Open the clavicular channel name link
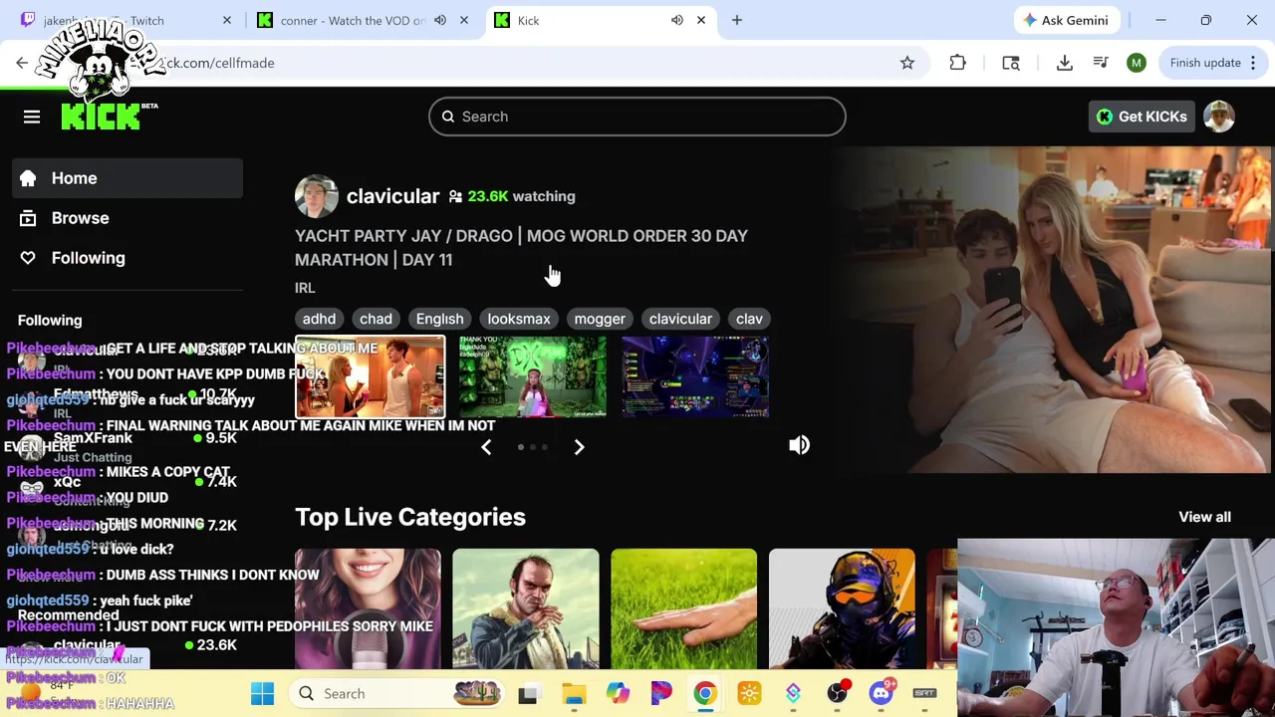The width and height of the screenshot is (1275, 717). (392, 196)
